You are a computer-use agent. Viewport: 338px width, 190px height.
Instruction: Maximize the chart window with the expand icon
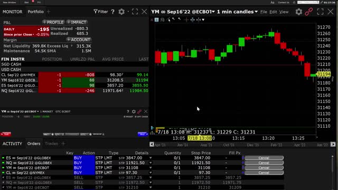320,12
